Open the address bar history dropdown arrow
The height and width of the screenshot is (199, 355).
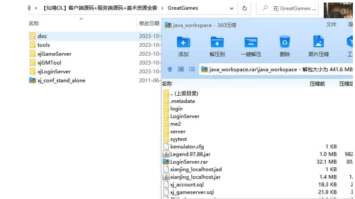pyautogui.click(x=232, y=8)
